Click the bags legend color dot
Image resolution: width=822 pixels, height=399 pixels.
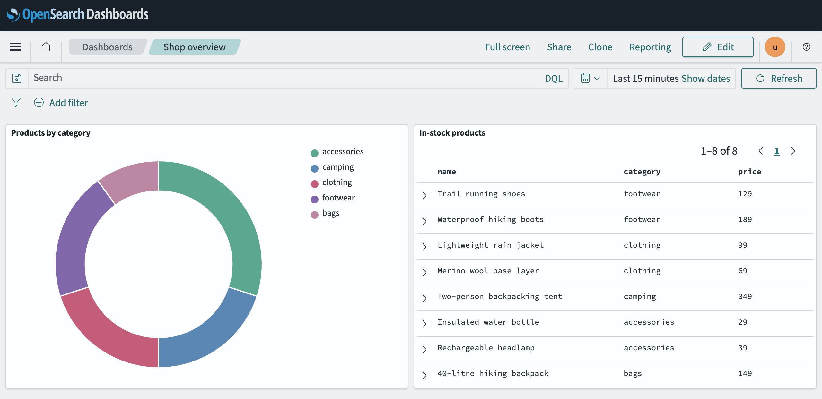[x=315, y=215]
